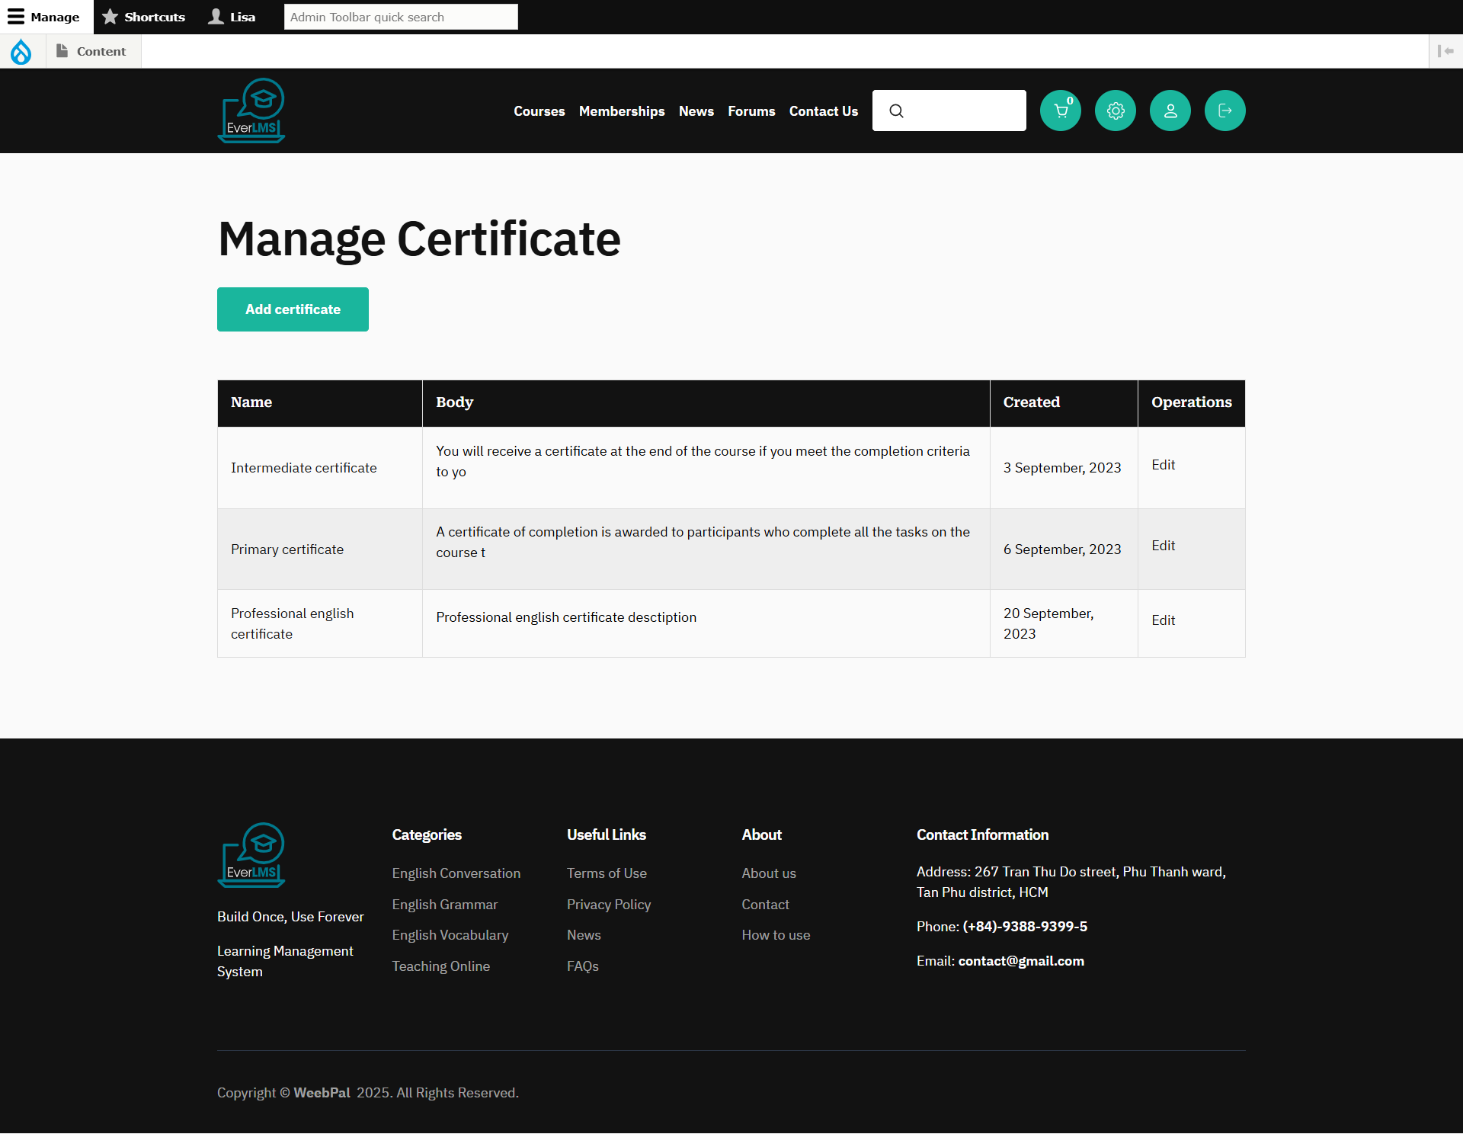Click the user profile icon
Viewport: 1463px width, 1134px height.
pos(1170,111)
